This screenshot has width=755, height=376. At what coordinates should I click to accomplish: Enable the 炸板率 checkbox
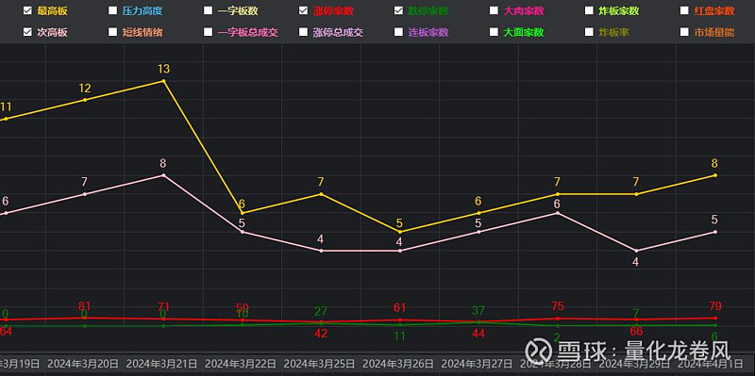pos(589,32)
